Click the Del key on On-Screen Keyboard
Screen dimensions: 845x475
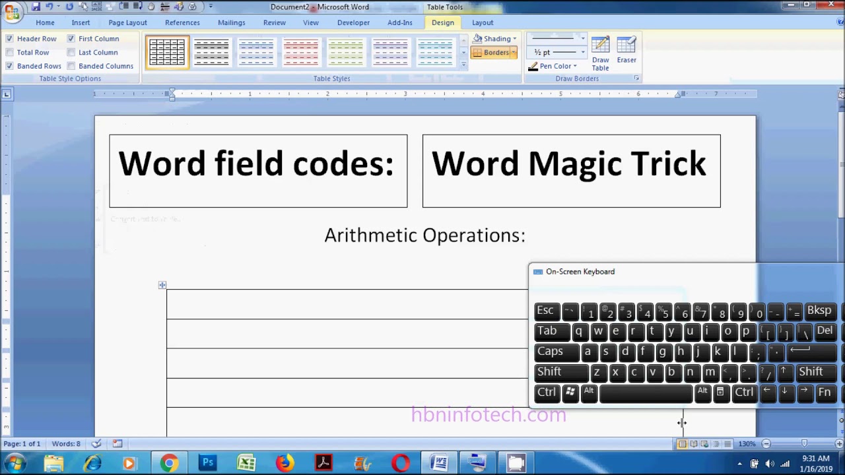pyautogui.click(x=825, y=331)
